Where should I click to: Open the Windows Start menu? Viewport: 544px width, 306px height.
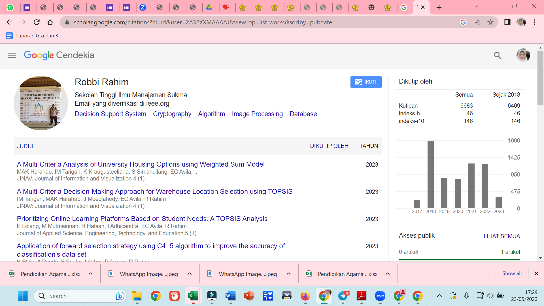(x=23, y=296)
